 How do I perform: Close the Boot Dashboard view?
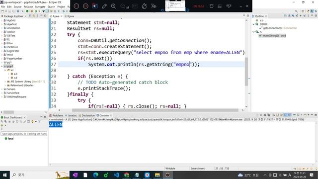tap(25, 117)
